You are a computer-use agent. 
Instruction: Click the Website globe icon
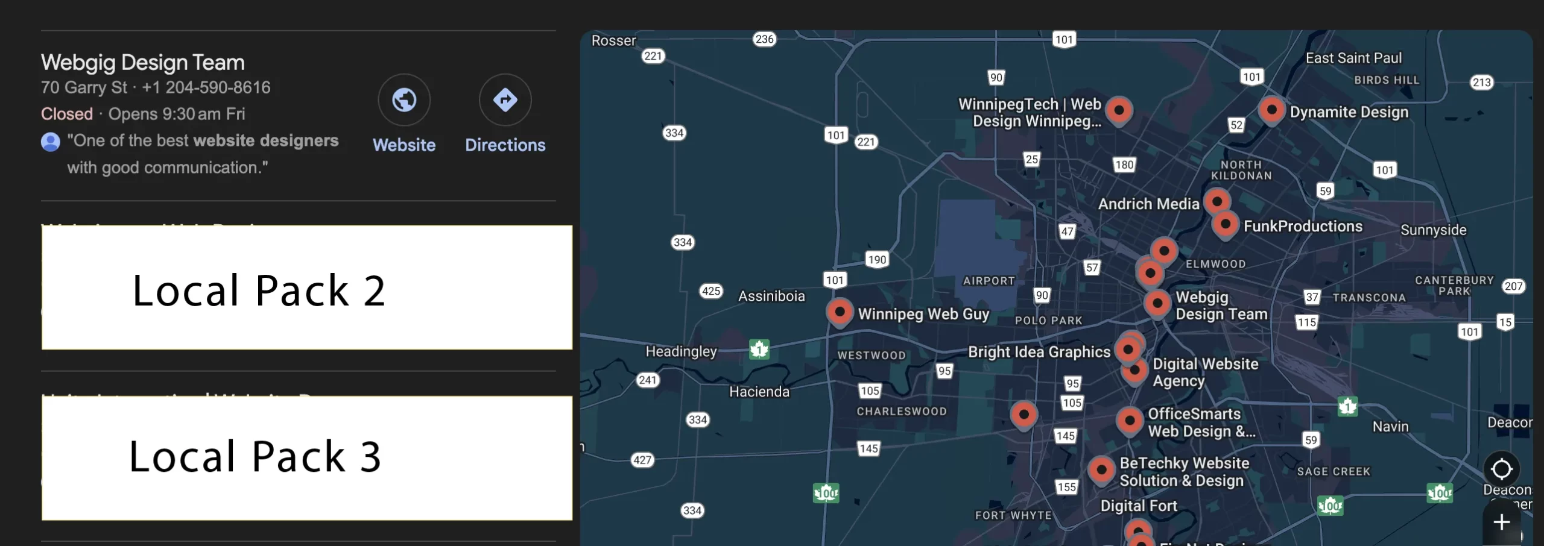[x=403, y=100]
